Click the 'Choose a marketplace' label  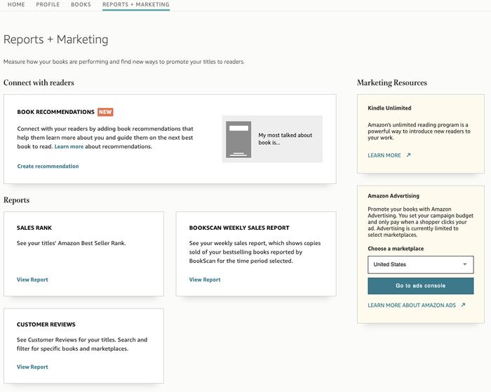click(396, 249)
